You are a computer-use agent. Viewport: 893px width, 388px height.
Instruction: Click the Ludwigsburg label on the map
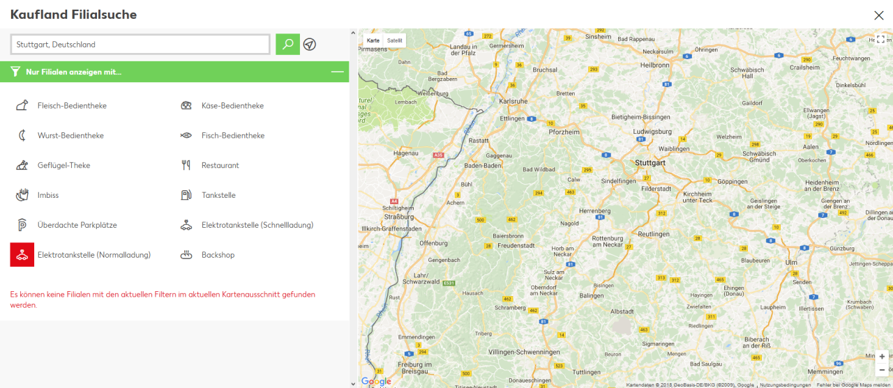pyautogui.click(x=652, y=131)
